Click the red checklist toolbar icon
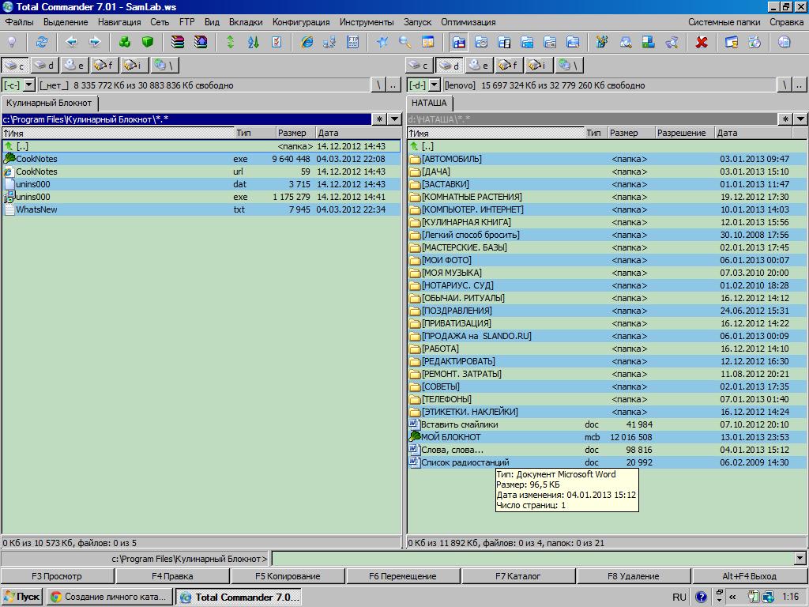Image resolution: width=809 pixels, height=607 pixels. pyautogui.click(x=277, y=43)
